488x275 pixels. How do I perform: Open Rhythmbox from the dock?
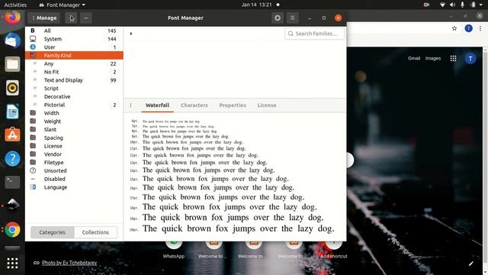tap(12, 88)
